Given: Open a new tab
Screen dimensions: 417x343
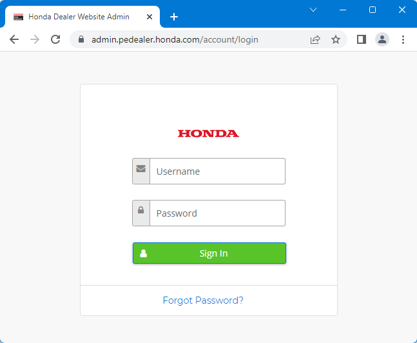Looking at the screenshot, I should point(174,17).
